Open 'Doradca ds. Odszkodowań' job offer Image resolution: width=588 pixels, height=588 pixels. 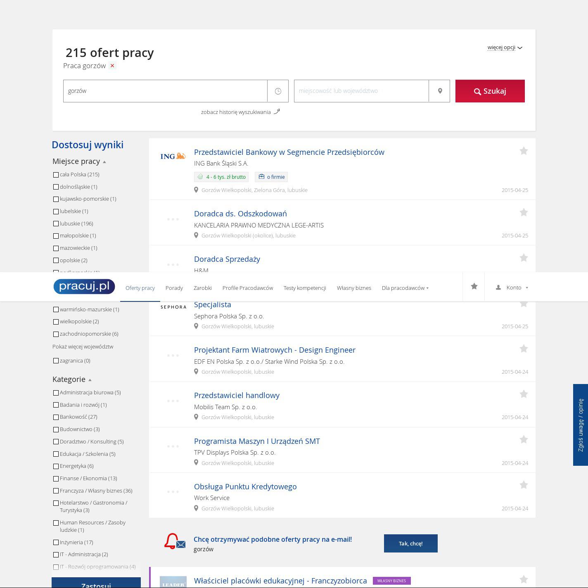coord(240,213)
